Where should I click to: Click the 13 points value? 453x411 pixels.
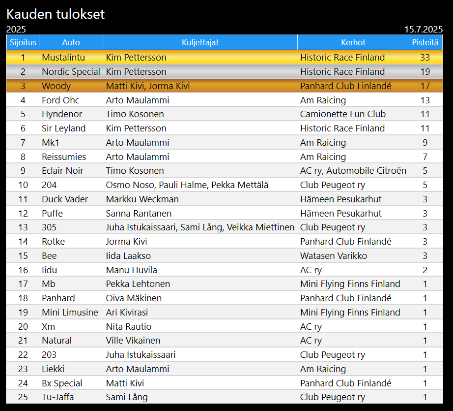(425, 100)
